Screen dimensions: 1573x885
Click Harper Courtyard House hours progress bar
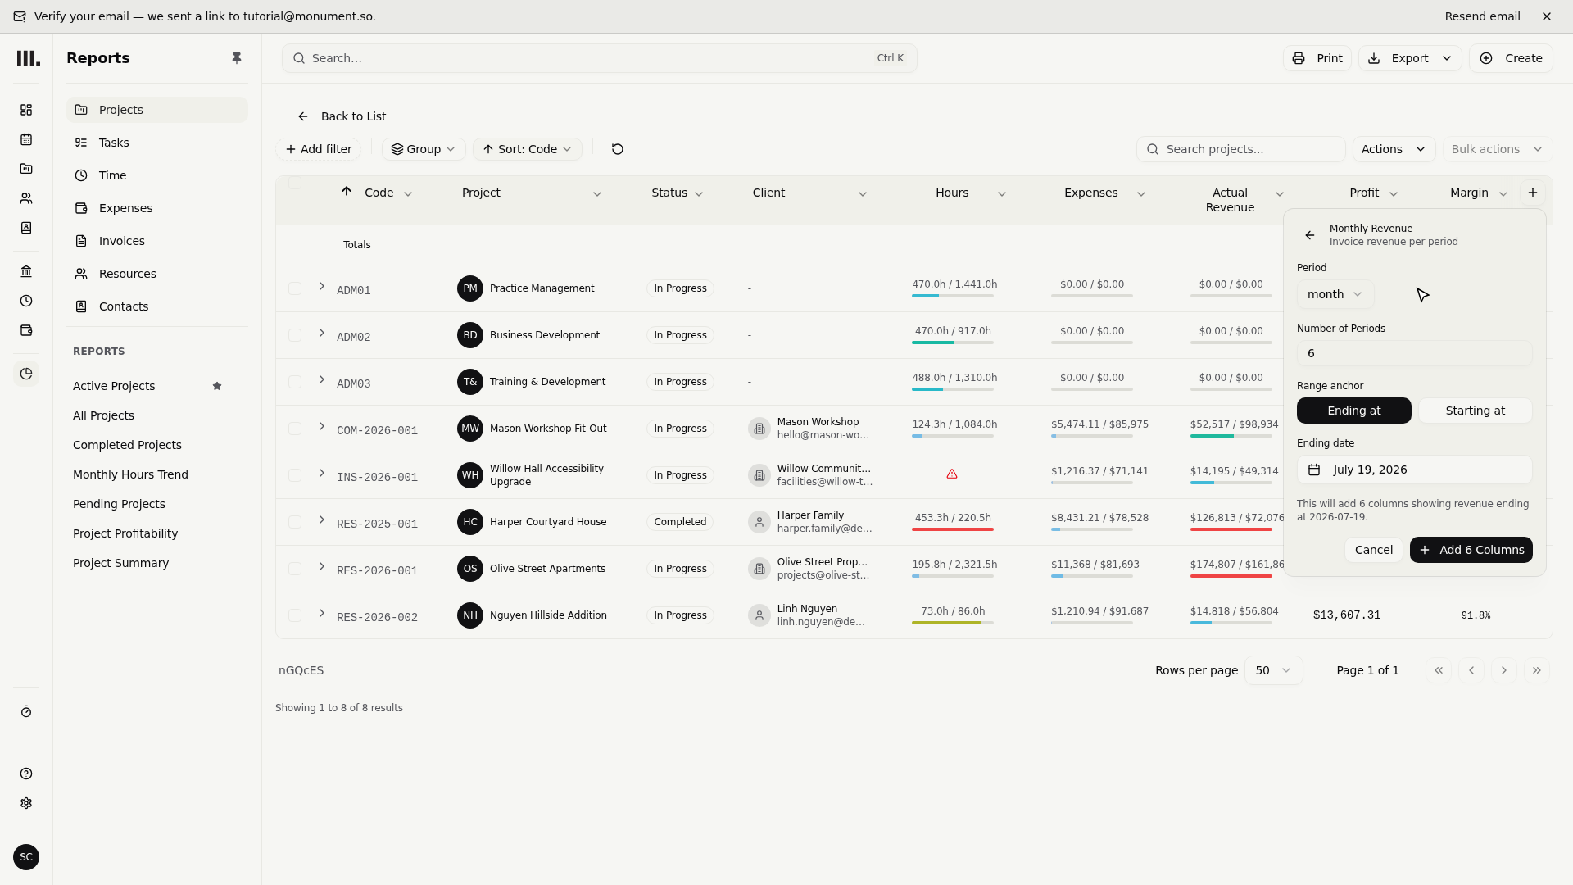coord(952,529)
